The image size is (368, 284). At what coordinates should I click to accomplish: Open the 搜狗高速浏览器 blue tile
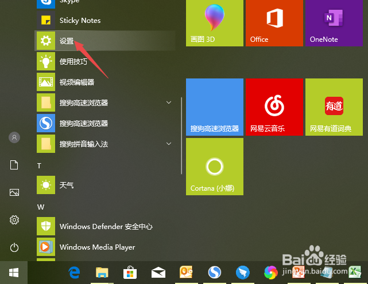(x=215, y=107)
